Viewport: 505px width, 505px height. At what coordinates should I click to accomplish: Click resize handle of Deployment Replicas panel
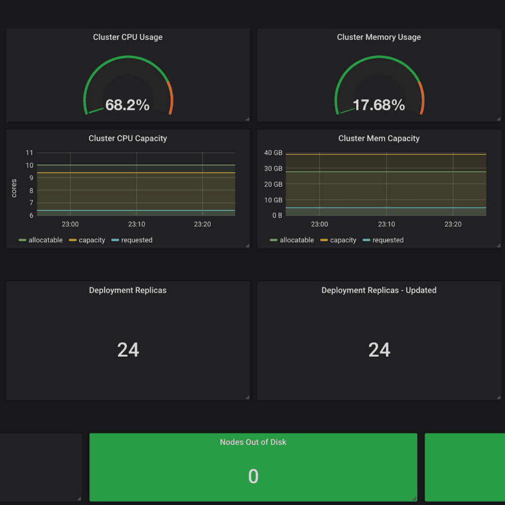(248, 397)
